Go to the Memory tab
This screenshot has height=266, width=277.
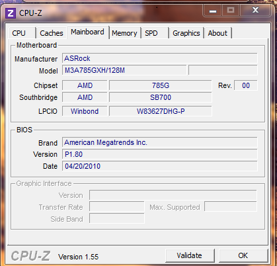pyautogui.click(x=125, y=33)
